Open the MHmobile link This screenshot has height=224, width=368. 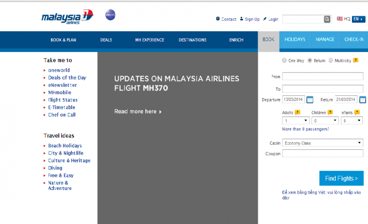tap(60, 93)
